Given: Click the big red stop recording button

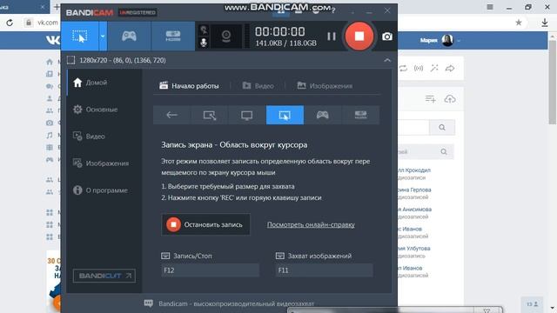Looking at the screenshot, I should click(359, 37).
